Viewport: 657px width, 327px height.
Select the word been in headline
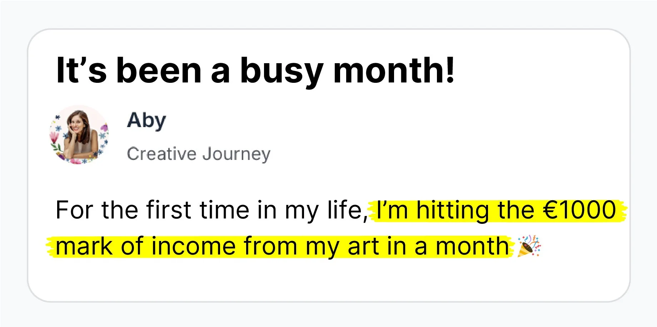pos(159,70)
